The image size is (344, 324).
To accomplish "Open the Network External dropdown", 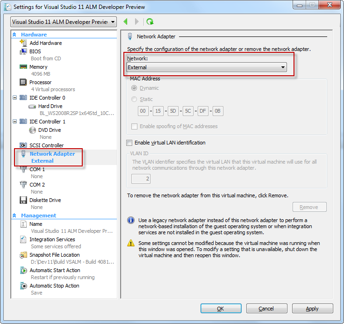I will 207,67.
